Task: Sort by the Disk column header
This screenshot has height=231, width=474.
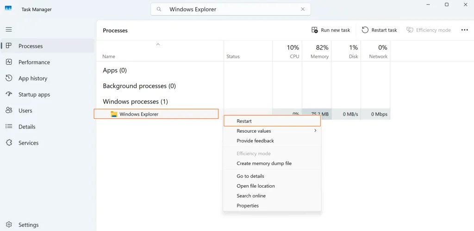Action: 346,51
